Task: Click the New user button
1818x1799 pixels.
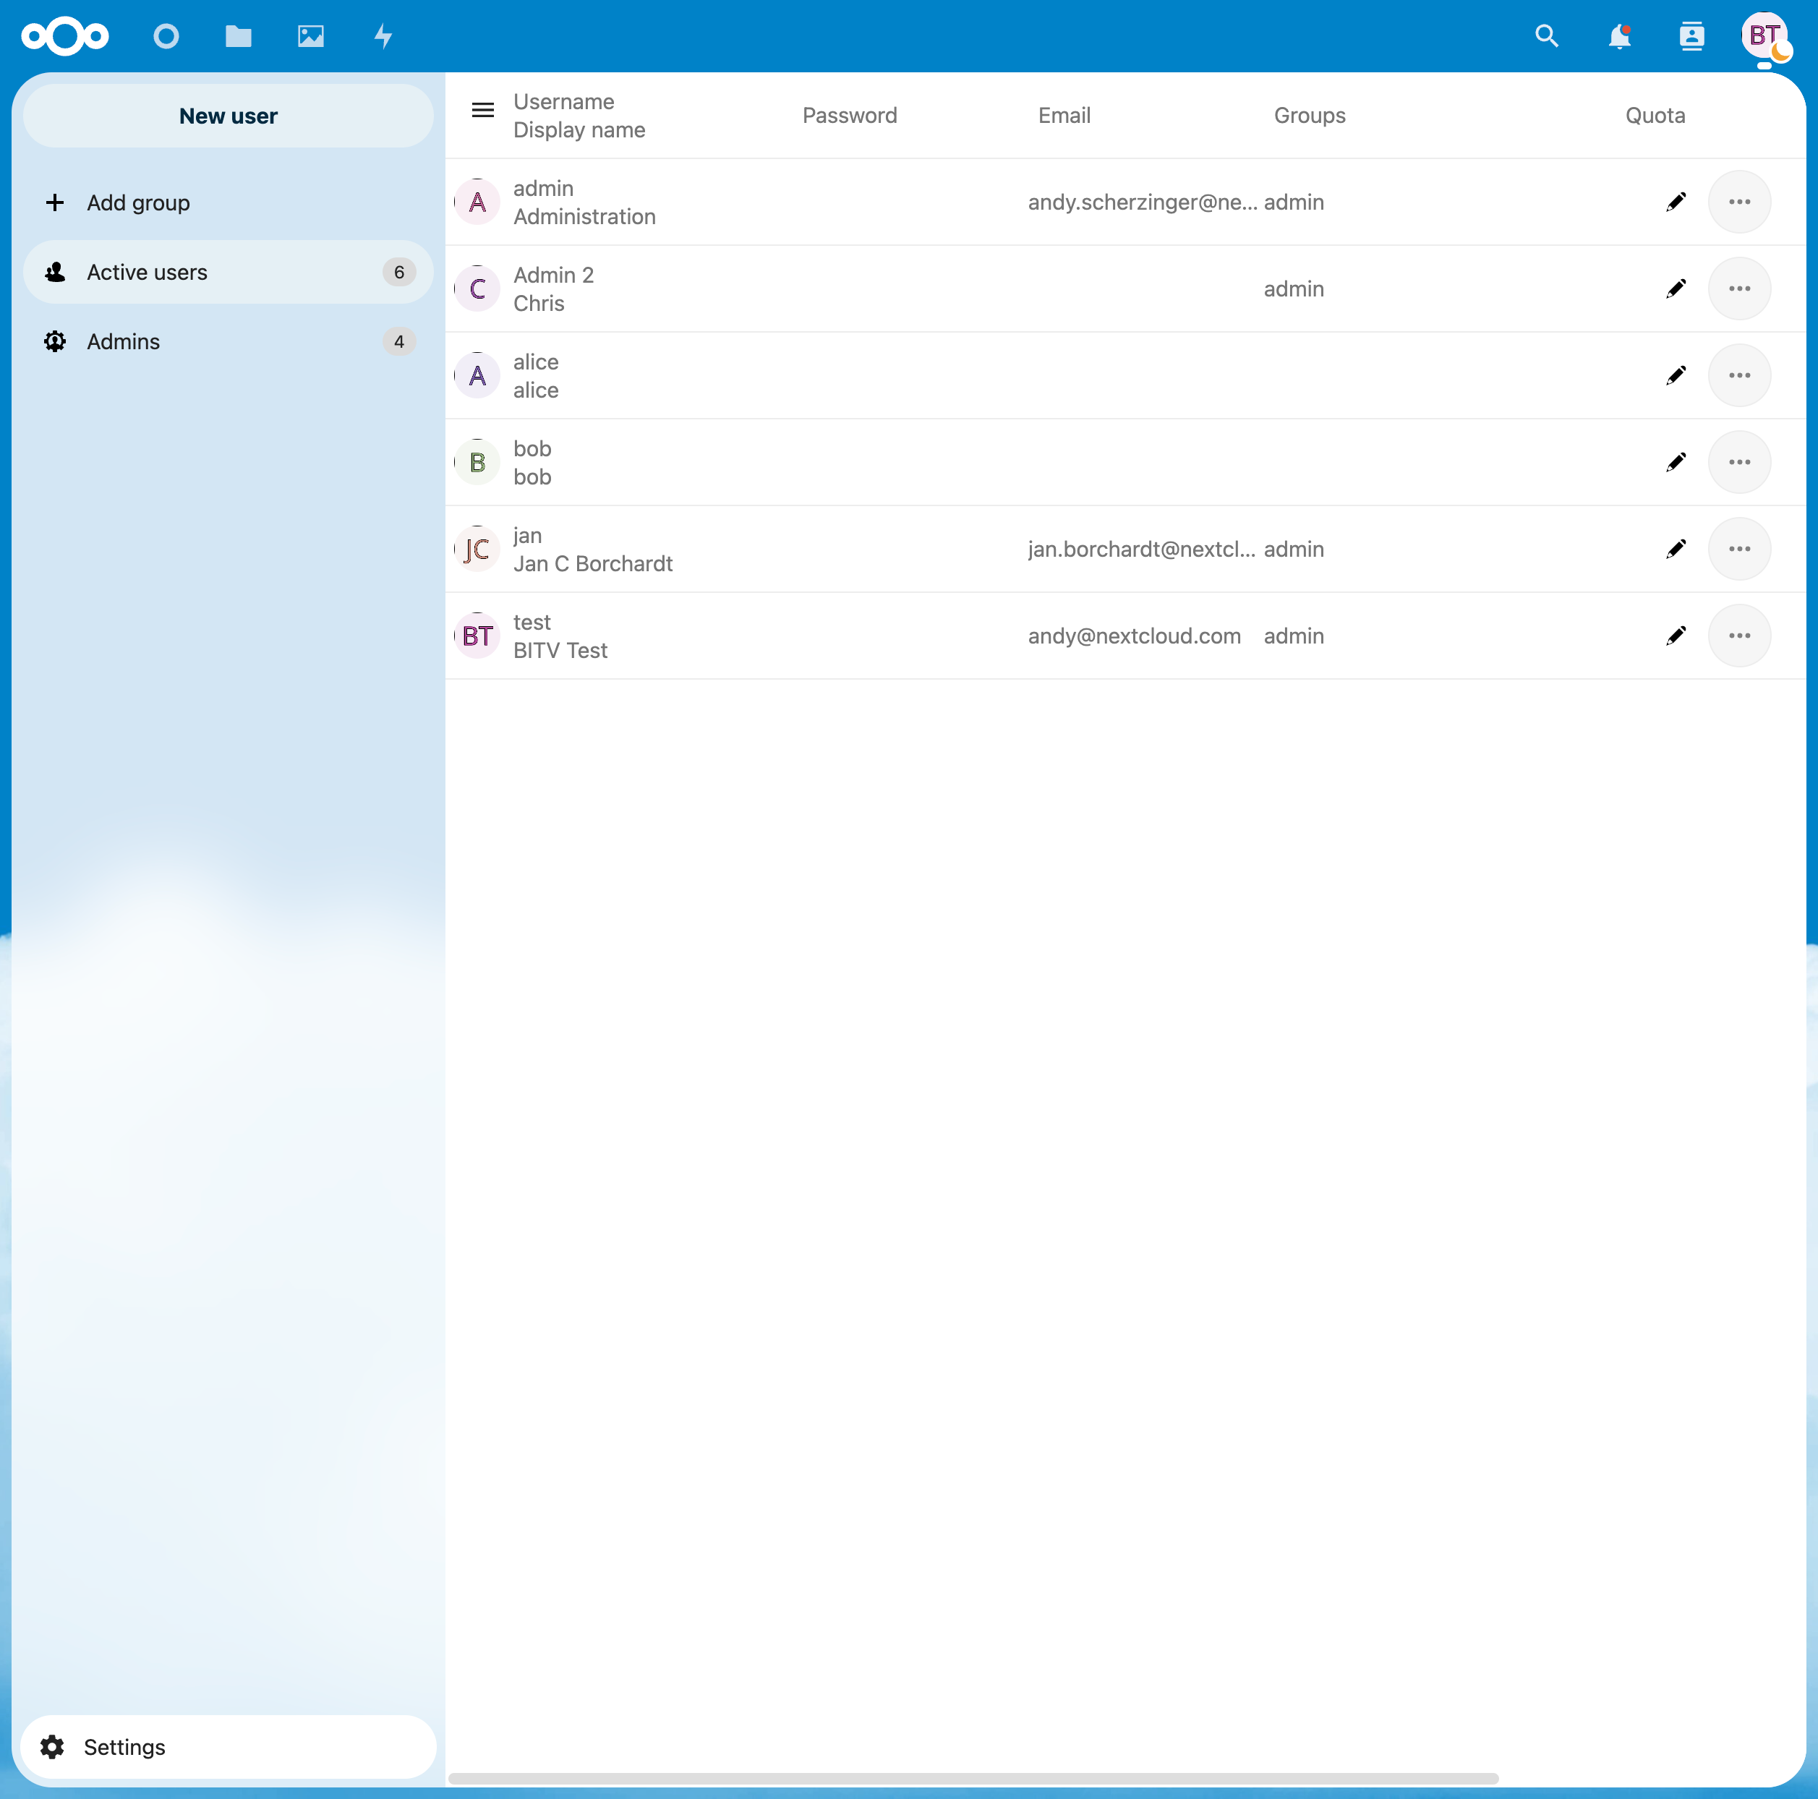Action: coord(227,116)
